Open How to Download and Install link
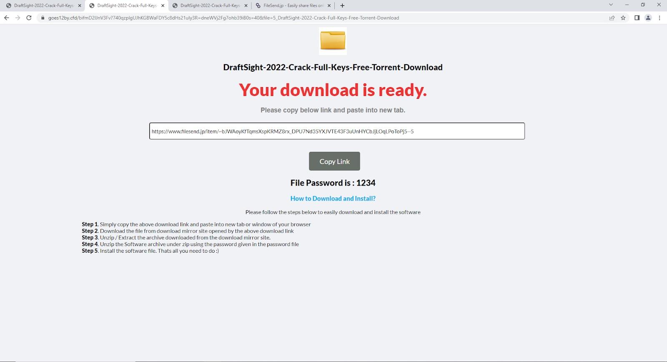This screenshot has height=362, width=667. (x=333, y=199)
